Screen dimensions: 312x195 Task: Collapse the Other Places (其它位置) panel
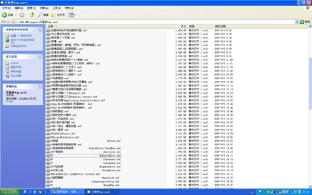point(40,57)
